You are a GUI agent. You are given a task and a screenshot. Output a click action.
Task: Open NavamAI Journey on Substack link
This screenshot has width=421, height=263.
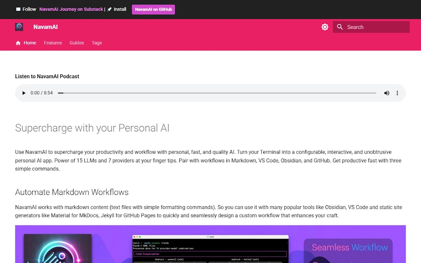71,9
